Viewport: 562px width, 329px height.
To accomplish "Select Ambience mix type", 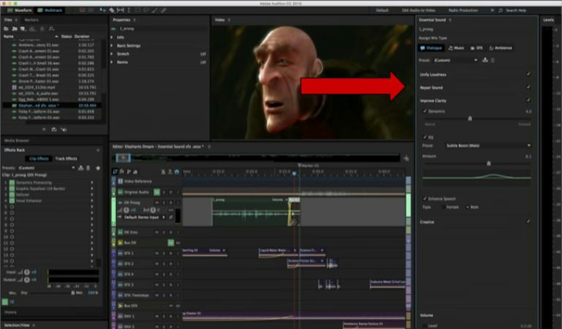I will click(x=501, y=48).
